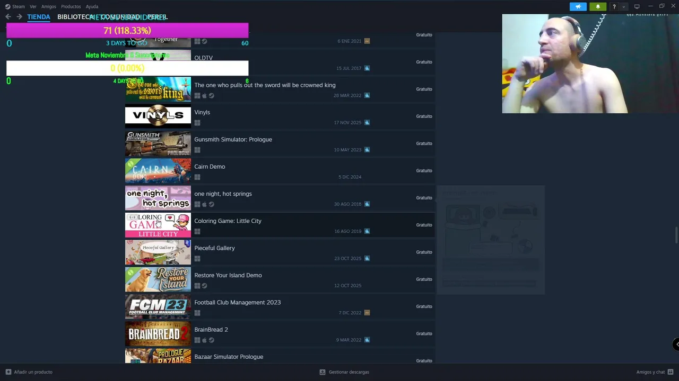Open one night, hot springs thumbnail
Image resolution: width=679 pixels, height=381 pixels.
click(x=158, y=197)
